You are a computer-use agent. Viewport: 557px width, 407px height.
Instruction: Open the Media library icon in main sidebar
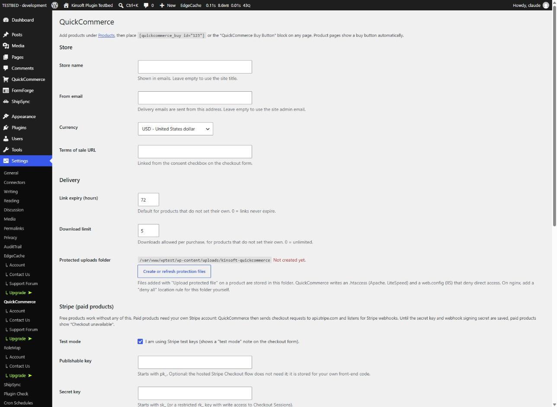[6, 46]
